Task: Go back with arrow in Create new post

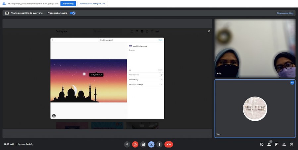Action: 53,40
